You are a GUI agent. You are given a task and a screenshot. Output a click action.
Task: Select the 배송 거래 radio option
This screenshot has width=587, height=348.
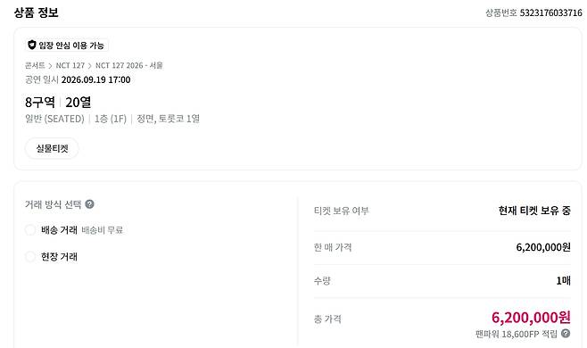[x=30, y=230]
